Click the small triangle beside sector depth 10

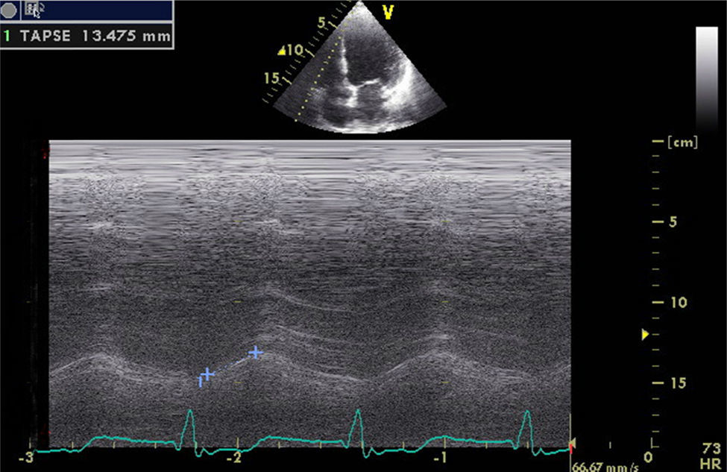point(281,51)
